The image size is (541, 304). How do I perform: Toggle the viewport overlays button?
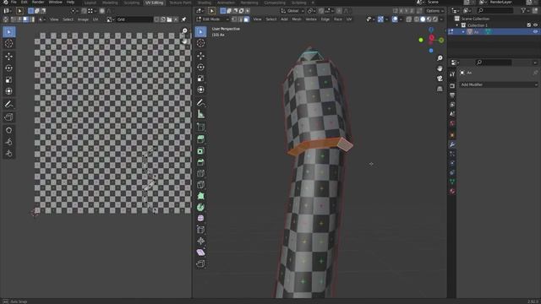point(395,19)
